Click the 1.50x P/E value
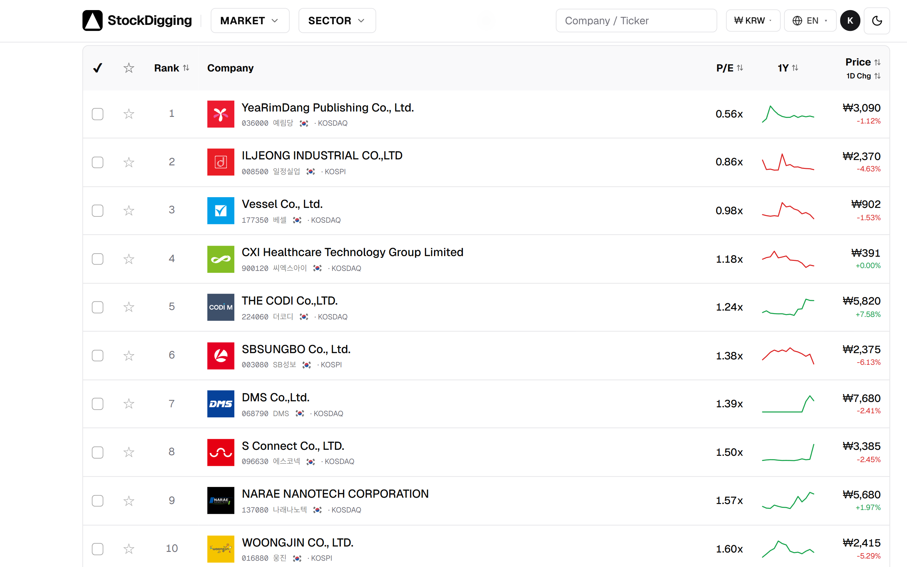Image resolution: width=907 pixels, height=567 pixels. (x=729, y=452)
